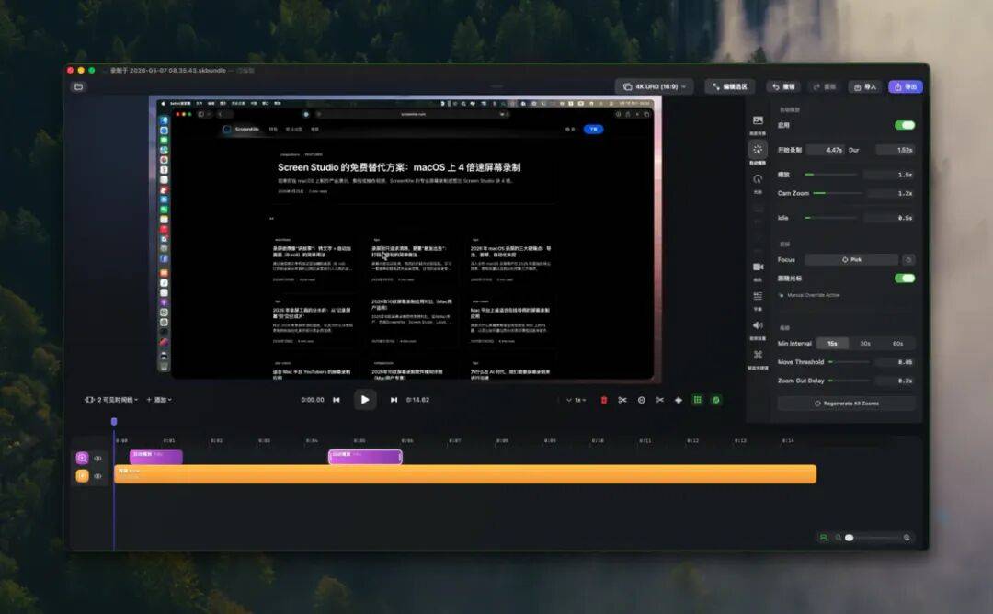The height and width of the screenshot is (614, 993).
Task: Toggle the 跟随光标 follow cursor switch
Action: (x=905, y=278)
